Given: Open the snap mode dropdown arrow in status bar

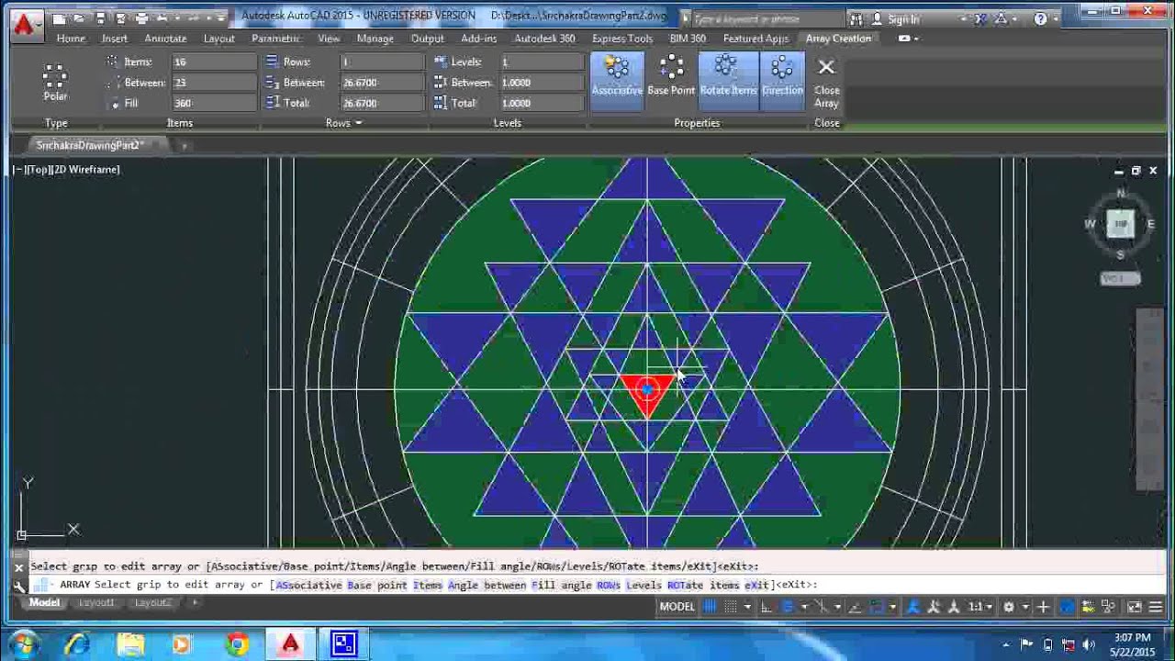Looking at the screenshot, I should click(x=746, y=607).
